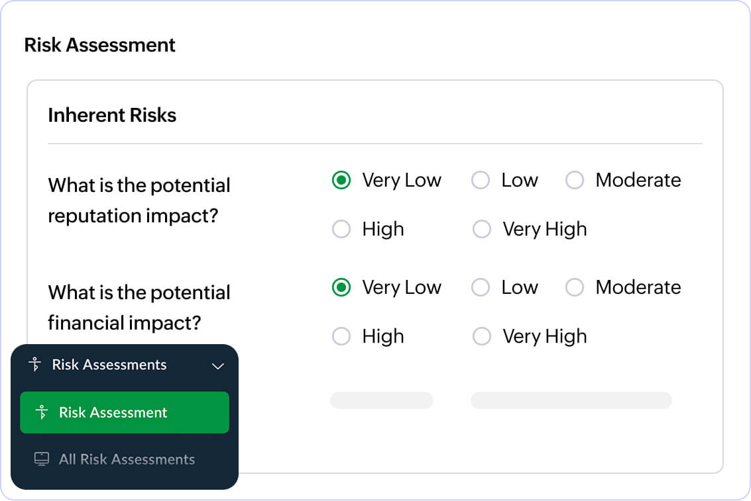Image resolution: width=751 pixels, height=501 pixels.
Task: Click the Risk Assessments header icon
Action: pyautogui.click(x=36, y=365)
